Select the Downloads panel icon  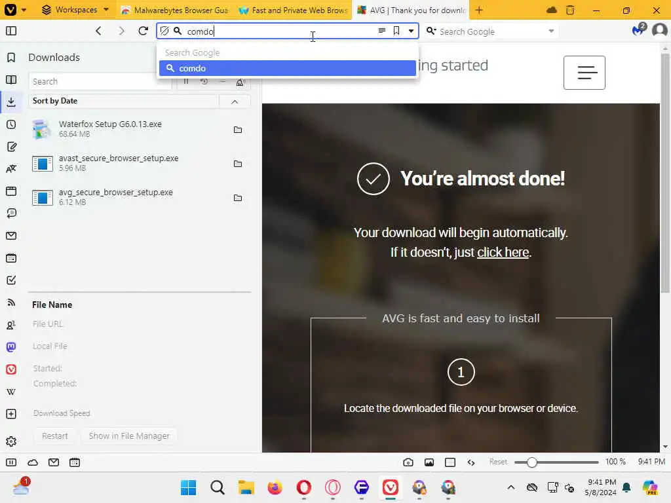(x=11, y=102)
